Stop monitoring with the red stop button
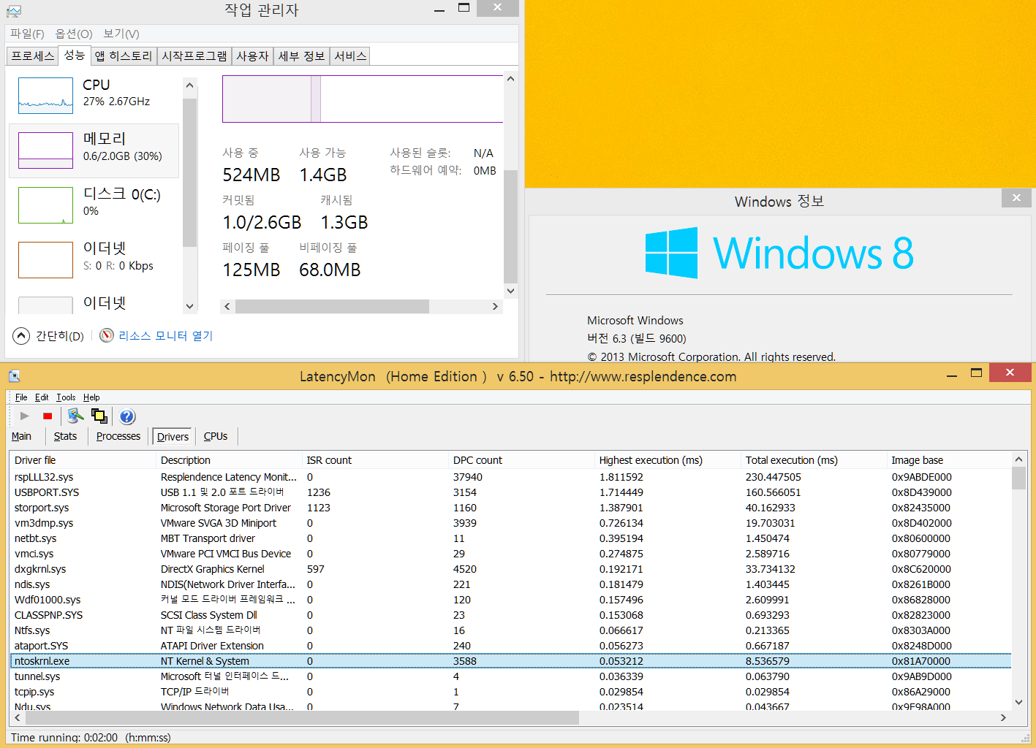The image size is (1036, 748). point(48,416)
